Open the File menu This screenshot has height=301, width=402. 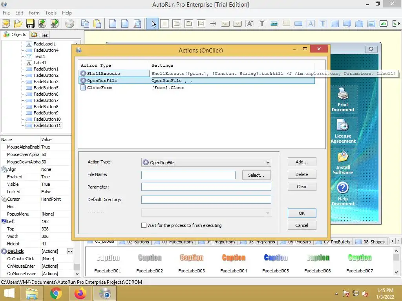[6, 13]
